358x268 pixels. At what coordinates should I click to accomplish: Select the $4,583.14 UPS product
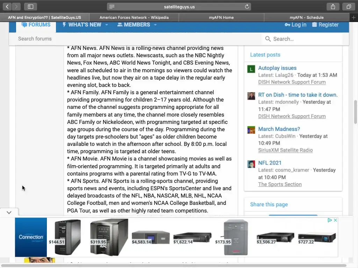(x=151, y=238)
